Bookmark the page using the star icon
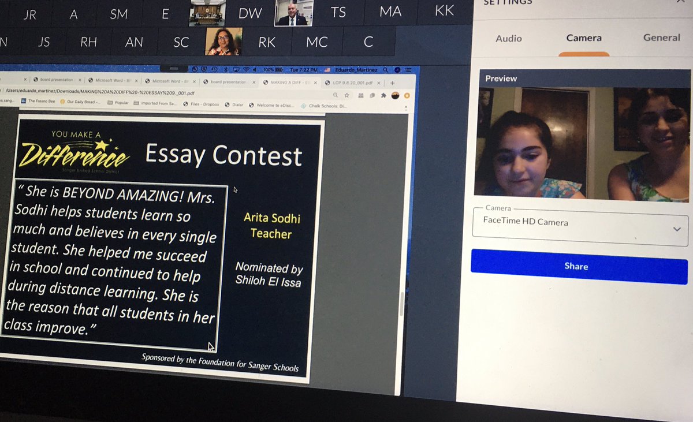The width and height of the screenshot is (693, 422). (346, 95)
